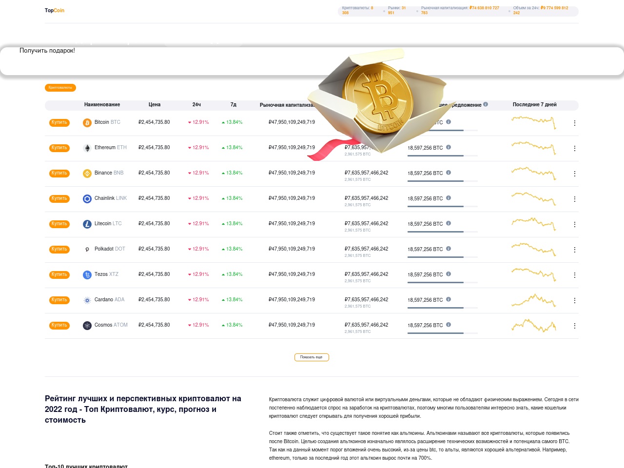Click the TopCoin logo
Viewport: 624px width, 468px height.
[55, 10]
